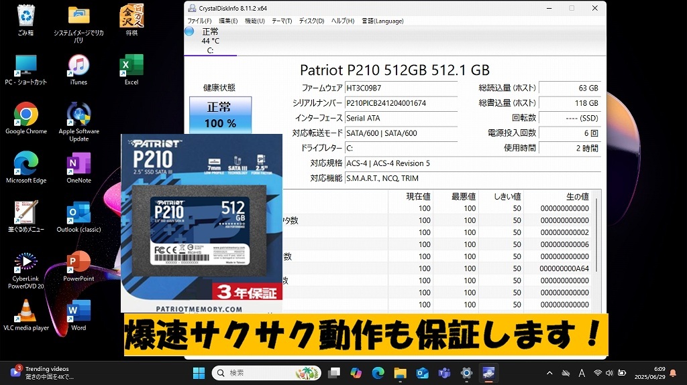Screen dimensions: 687x385
Task: Show hidden tray icons chevron
Action: (x=549, y=373)
